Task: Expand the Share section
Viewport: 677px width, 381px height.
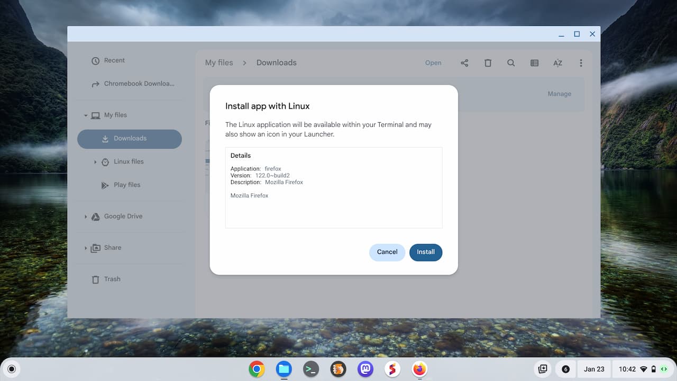Action: click(86, 248)
